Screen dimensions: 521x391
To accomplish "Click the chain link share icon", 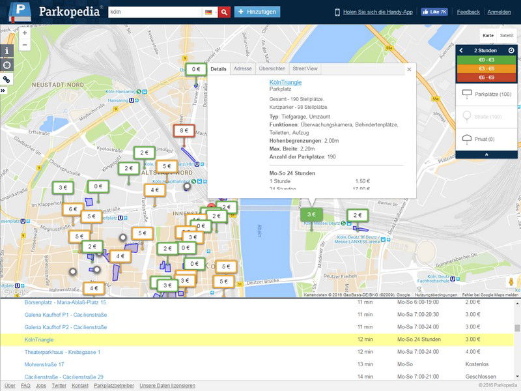I will (7, 79).
